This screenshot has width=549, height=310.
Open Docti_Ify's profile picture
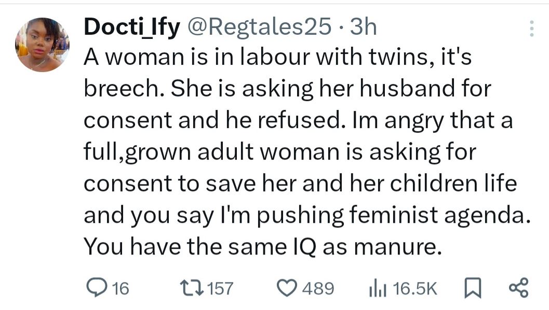pos(43,45)
